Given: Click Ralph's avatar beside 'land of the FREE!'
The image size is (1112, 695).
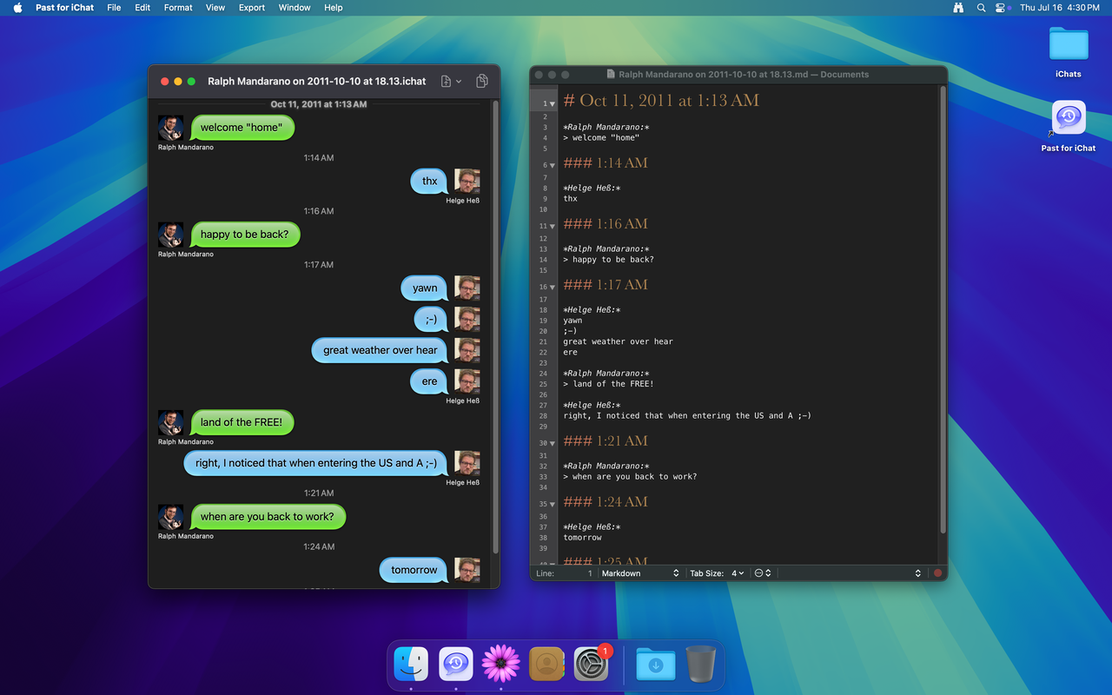Looking at the screenshot, I should (x=170, y=423).
